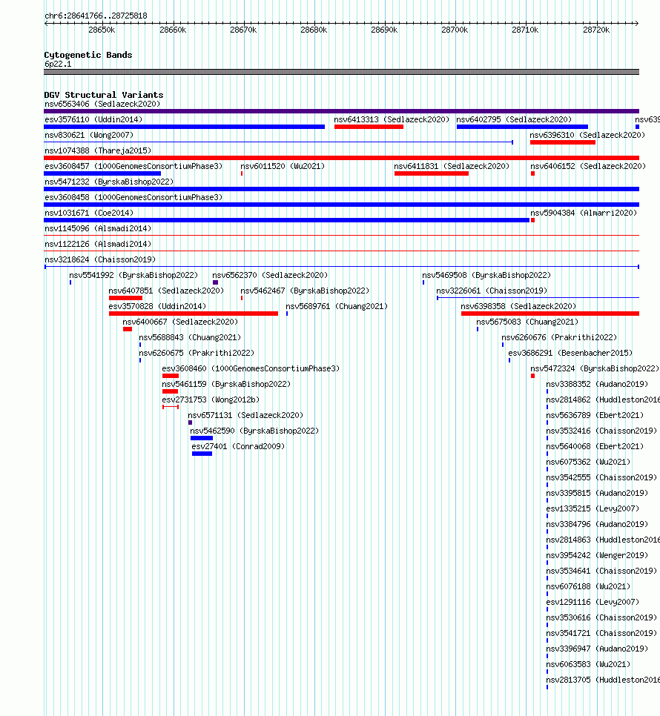The width and height of the screenshot is (660, 716).
Task: Click the DGV Structural Variants track title
Action: coord(104,95)
